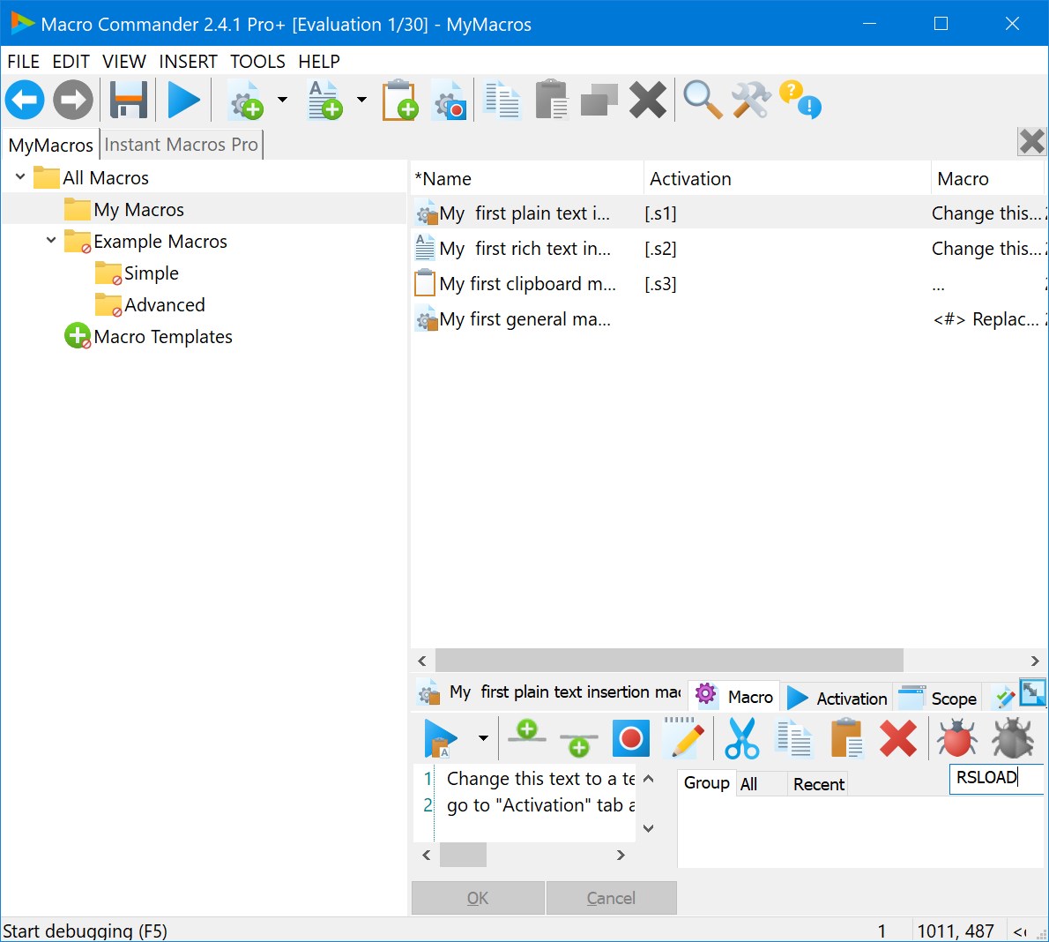The image size is (1049, 942).
Task: Select the MyMacros tab
Action: tap(51, 145)
